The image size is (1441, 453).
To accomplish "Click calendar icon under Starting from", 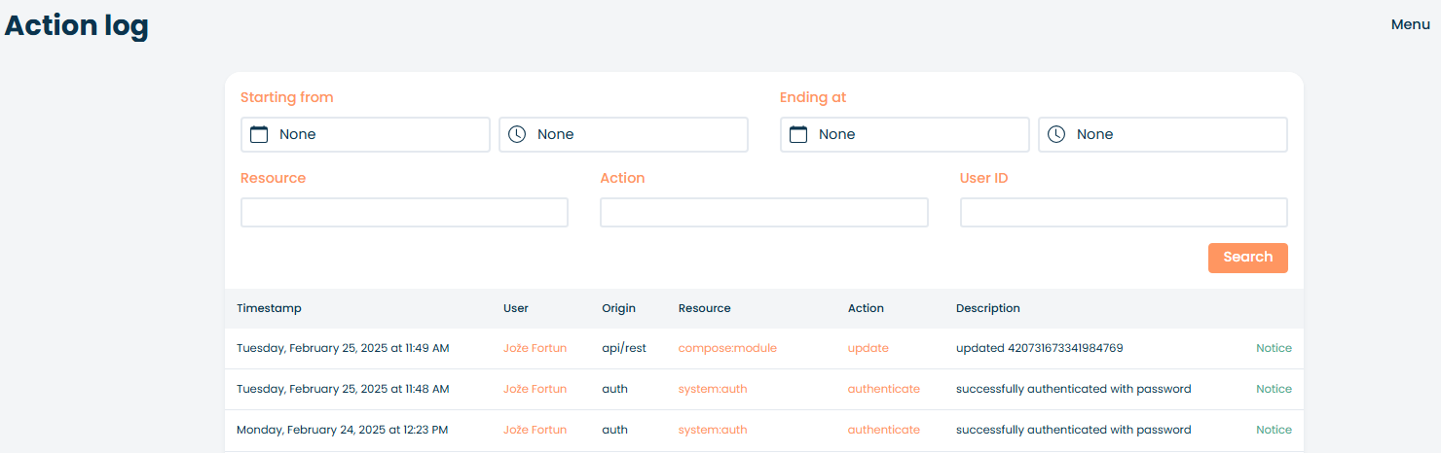I will (259, 134).
